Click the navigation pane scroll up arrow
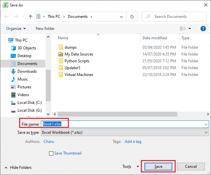Viewport: 211px width, 175px height. point(48,37)
